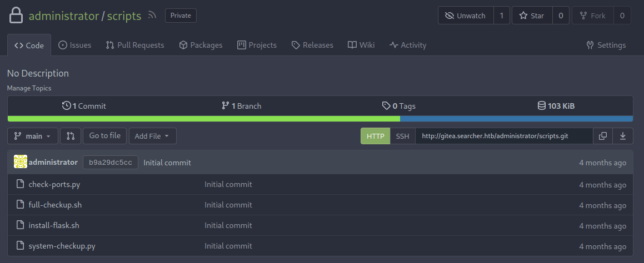The image size is (644, 263).
Task: Click Initial commit message for check-ports.py
Action: [228, 184]
